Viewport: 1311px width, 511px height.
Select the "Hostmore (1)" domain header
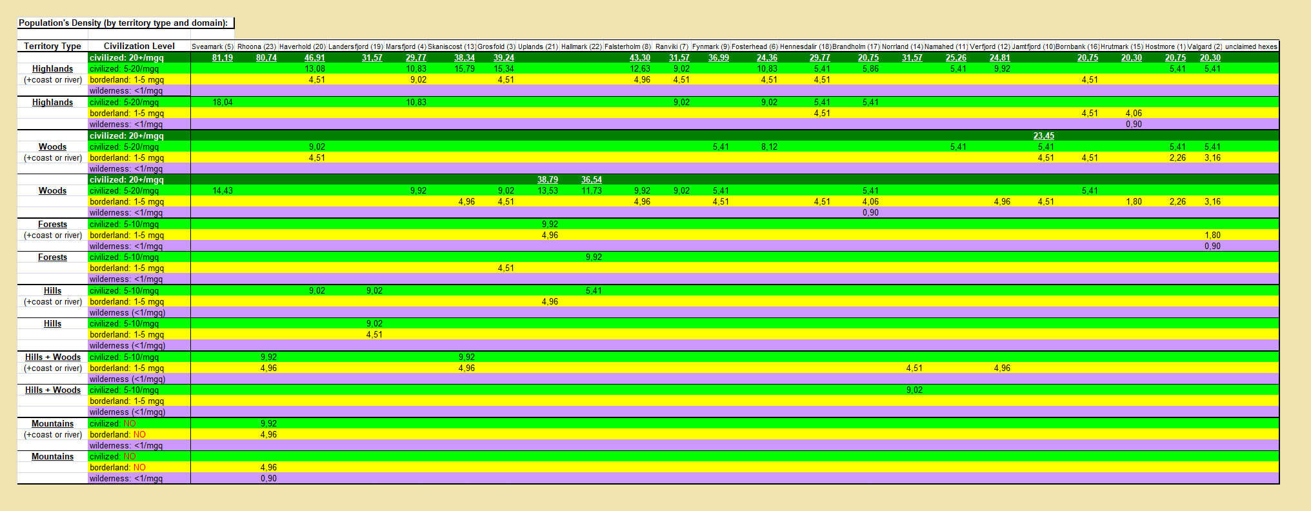point(1165,46)
